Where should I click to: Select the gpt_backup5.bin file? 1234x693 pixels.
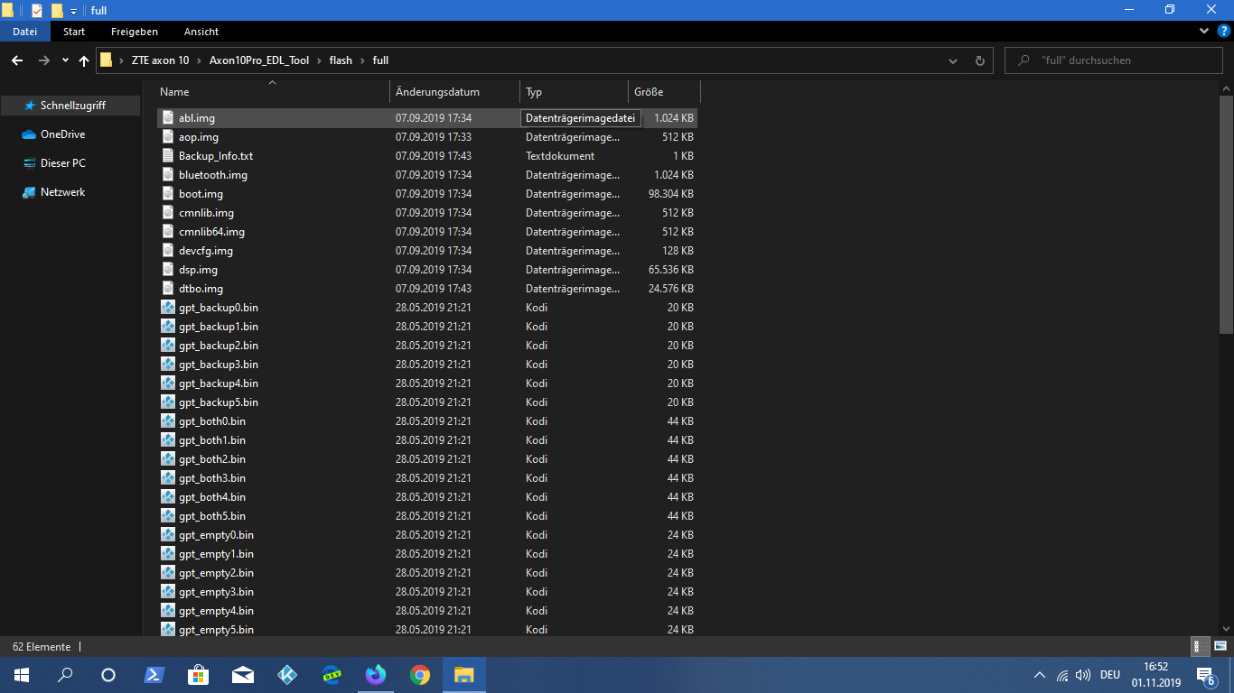218,402
